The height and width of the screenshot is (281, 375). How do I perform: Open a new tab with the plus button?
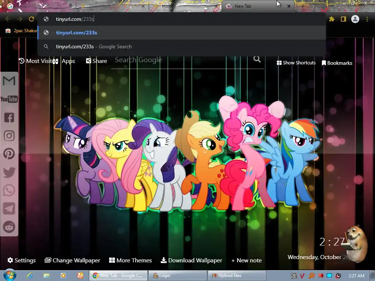[x=302, y=6]
